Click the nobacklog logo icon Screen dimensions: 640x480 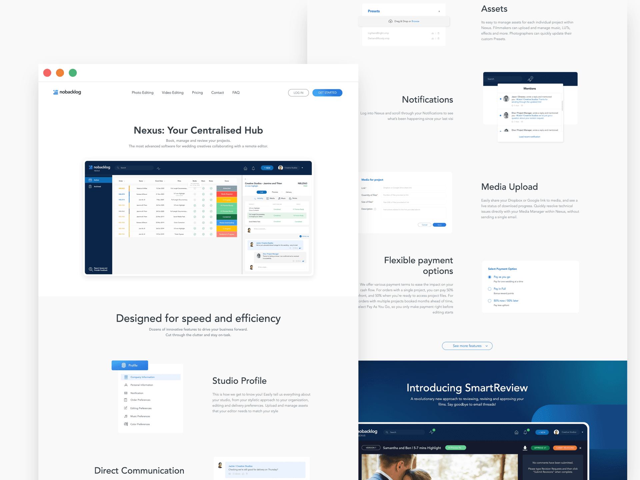coord(55,92)
